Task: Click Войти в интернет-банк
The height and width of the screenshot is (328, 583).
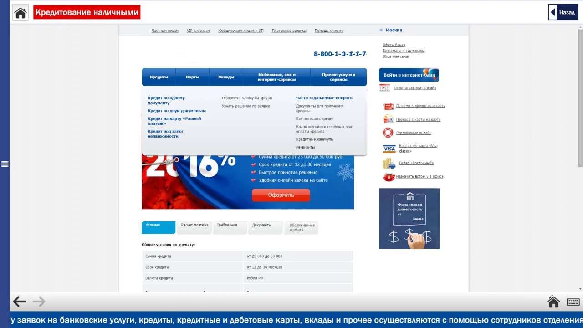Action: [x=408, y=75]
